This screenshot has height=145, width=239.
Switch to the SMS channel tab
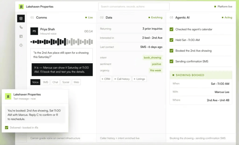click(46, 82)
